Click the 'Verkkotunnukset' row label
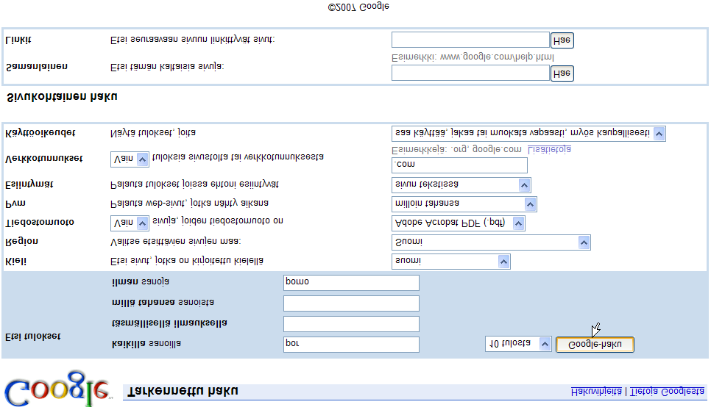Screen dimensions: 711x410 (x=44, y=159)
